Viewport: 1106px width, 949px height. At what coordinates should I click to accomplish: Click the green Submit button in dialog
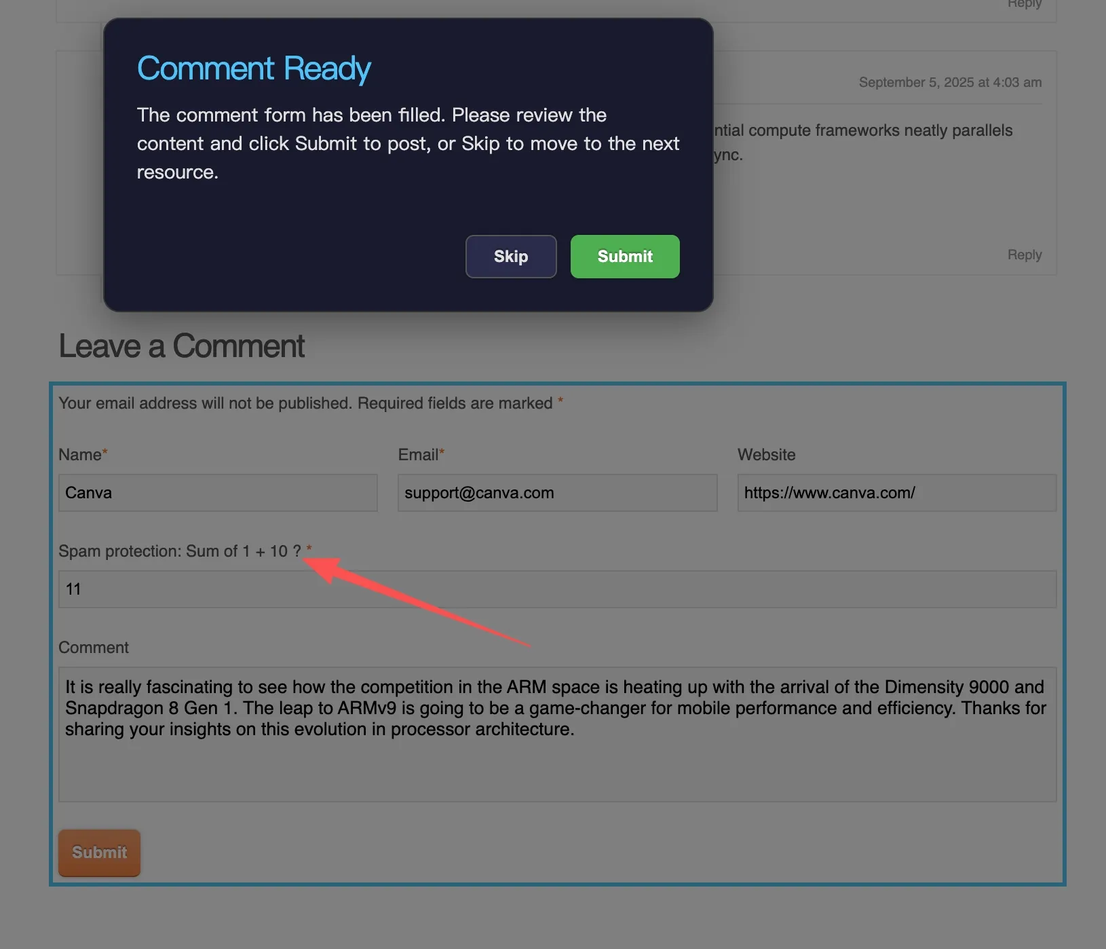[x=624, y=257]
